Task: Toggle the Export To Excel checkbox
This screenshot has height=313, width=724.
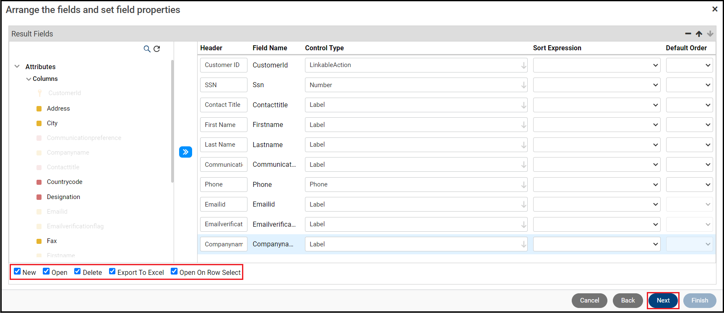Action: click(112, 272)
